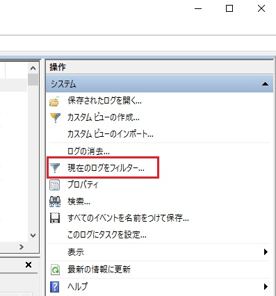Choose すべてのイベントを名前をつけて保存... action
276x296 pixels.
tap(128, 218)
